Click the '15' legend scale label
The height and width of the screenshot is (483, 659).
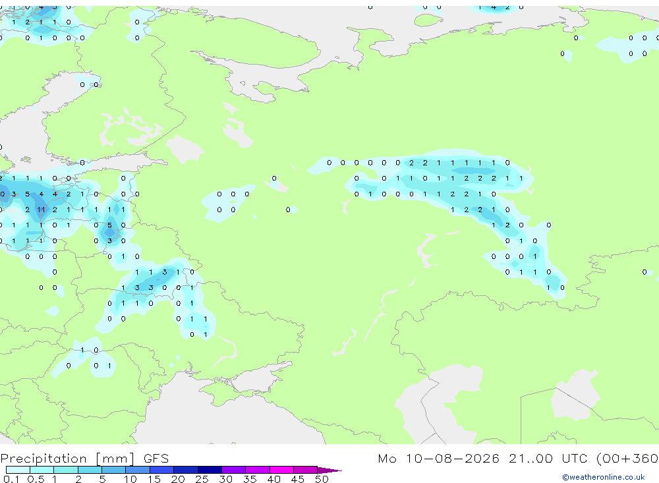154,479
